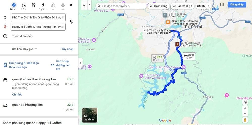Click the Đăng nhập sign-in button
The width and height of the screenshot is (252, 125).
pyautogui.click(x=237, y=5)
